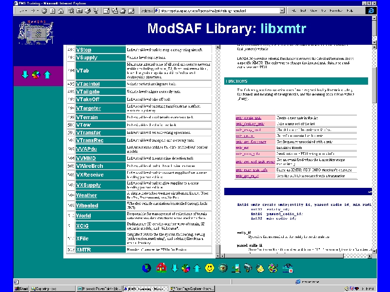
Task: Click the medical kit help icon
Action: pos(288,269)
